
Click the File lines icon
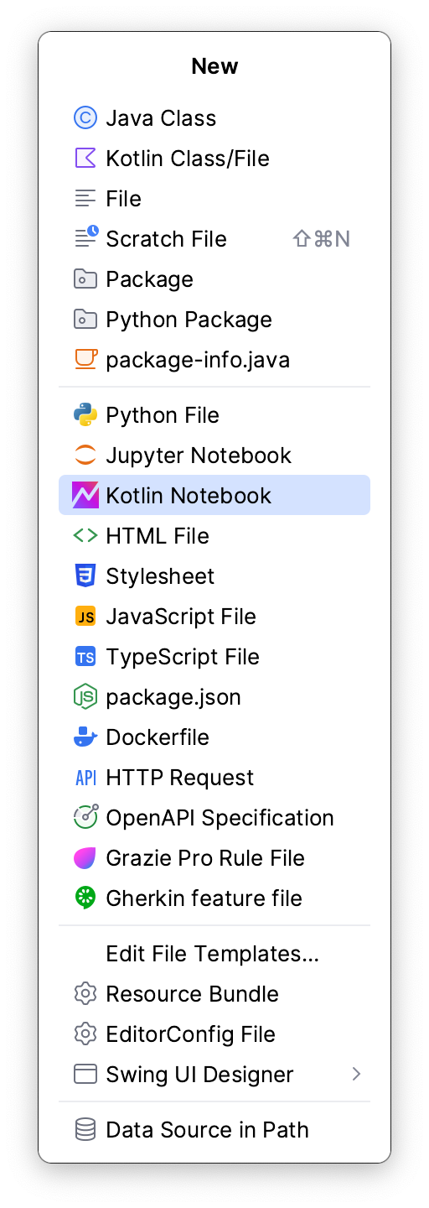85,199
